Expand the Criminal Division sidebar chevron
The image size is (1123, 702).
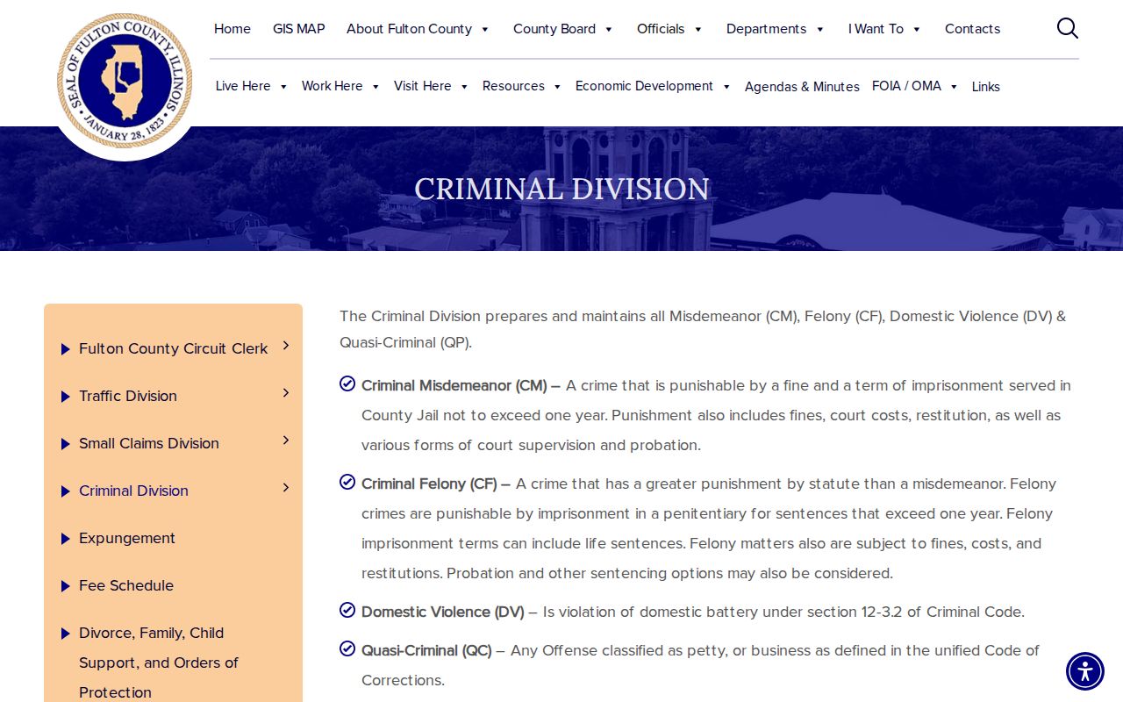pos(286,488)
